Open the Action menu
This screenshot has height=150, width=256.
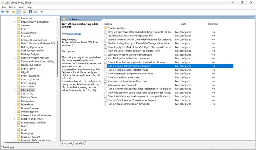[x=12, y=7]
